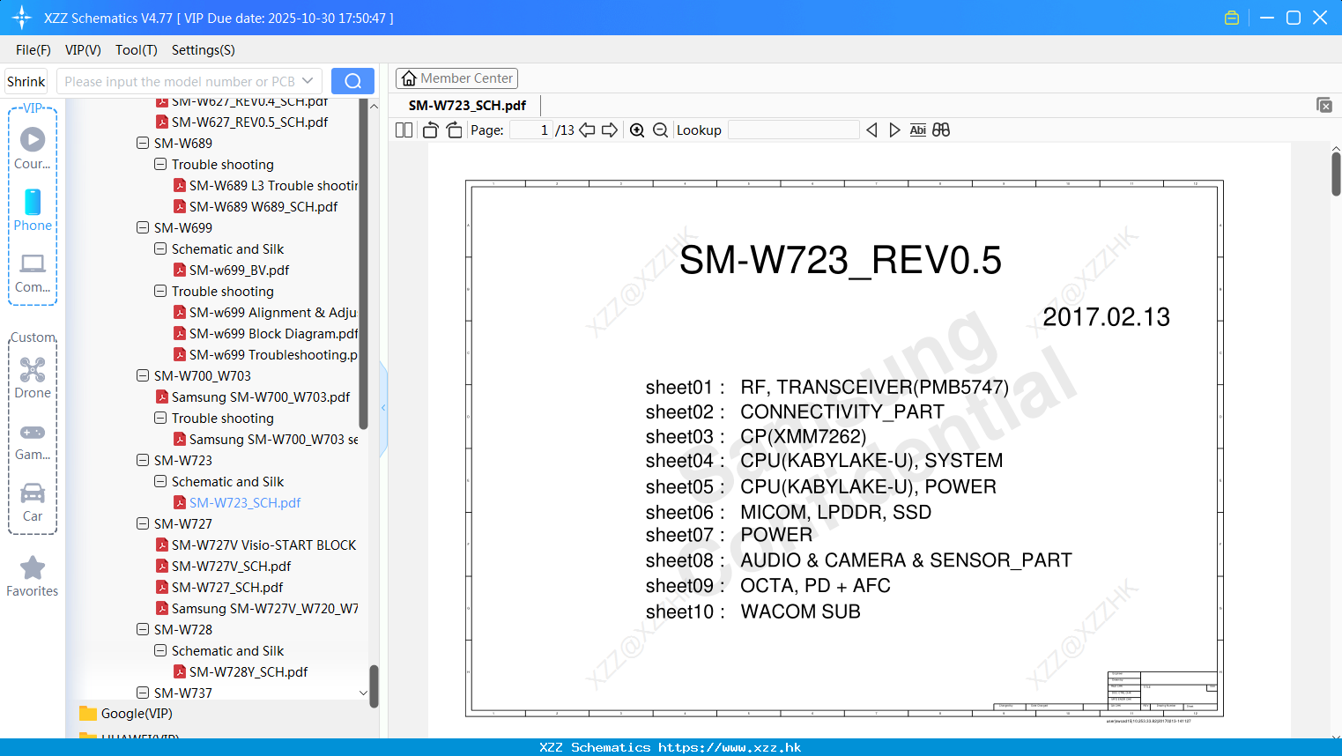The width and height of the screenshot is (1342, 756).
Task: Collapse the SM-W689 tree node
Action: coord(143,143)
